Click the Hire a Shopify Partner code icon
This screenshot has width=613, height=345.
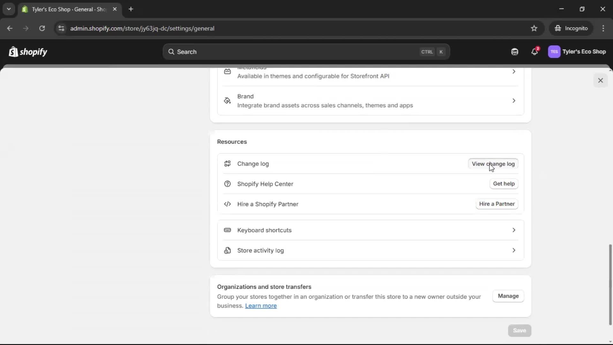(227, 204)
